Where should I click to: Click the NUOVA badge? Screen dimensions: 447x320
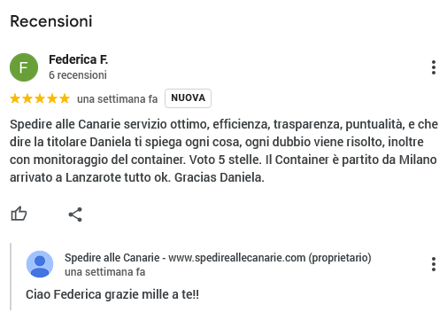point(188,98)
